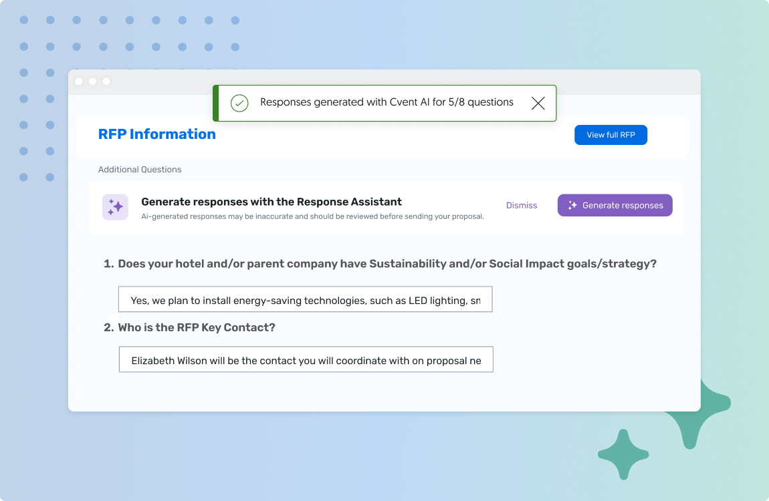Click the 'Responses generated with Cvent AI' message
Viewport: 769px width, 501px height.
tap(387, 102)
